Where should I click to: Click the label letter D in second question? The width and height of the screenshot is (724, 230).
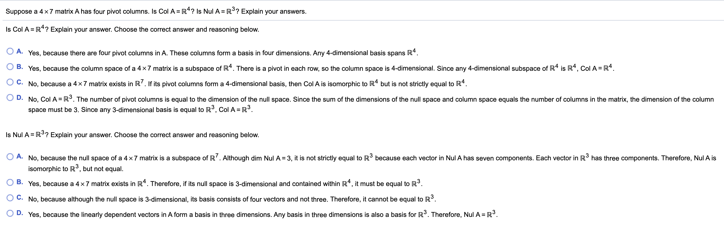point(19,213)
